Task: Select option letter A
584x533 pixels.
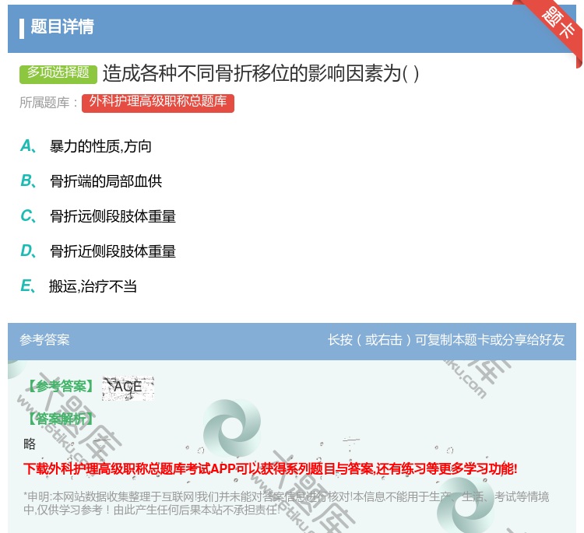Action: tap(27, 146)
